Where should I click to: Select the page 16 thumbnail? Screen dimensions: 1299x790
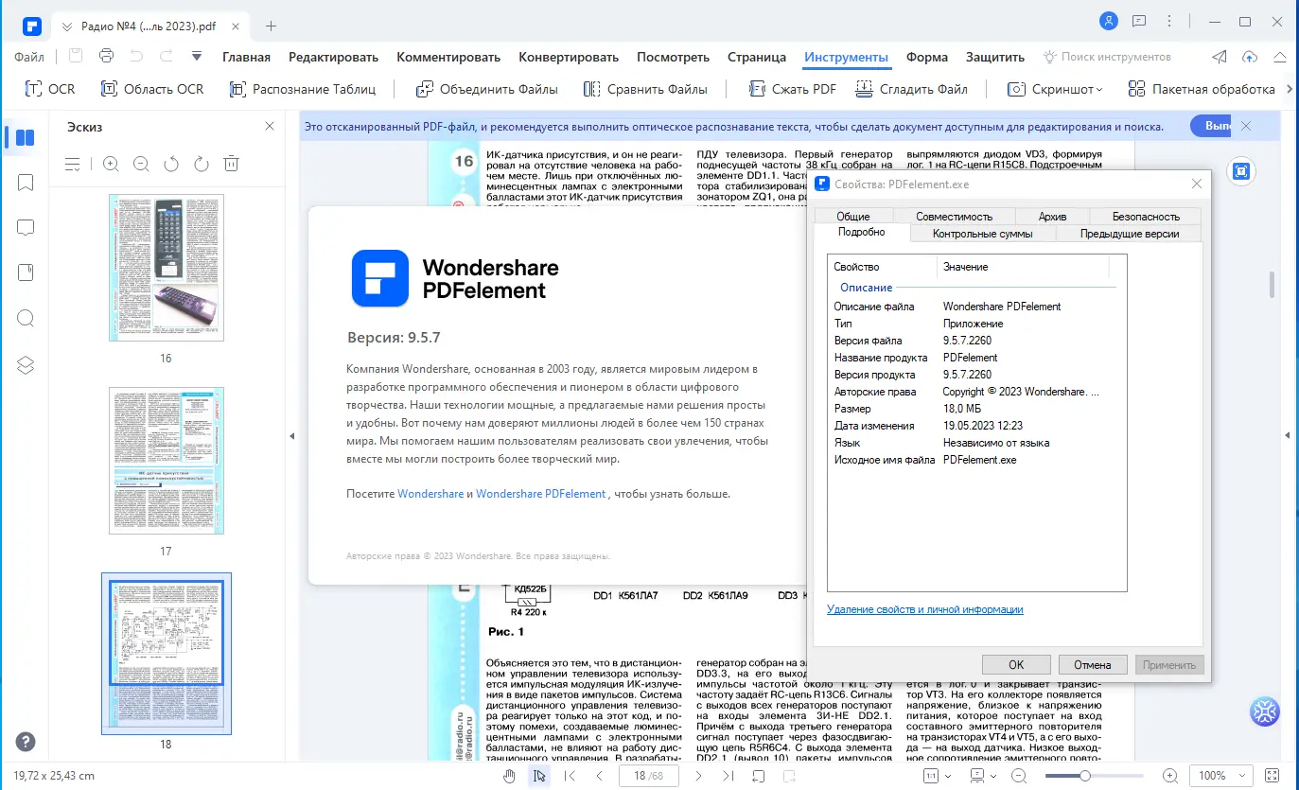(x=167, y=268)
